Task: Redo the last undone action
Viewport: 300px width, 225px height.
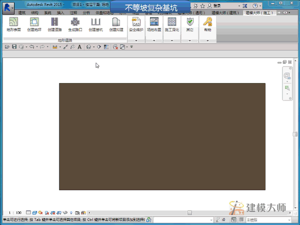Action: pos(42,47)
